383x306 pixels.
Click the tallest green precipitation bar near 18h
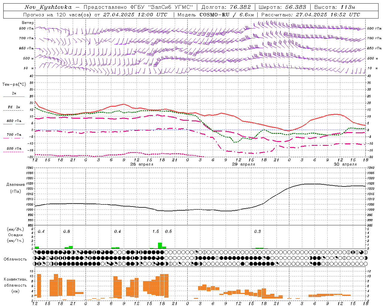[x=160, y=246]
